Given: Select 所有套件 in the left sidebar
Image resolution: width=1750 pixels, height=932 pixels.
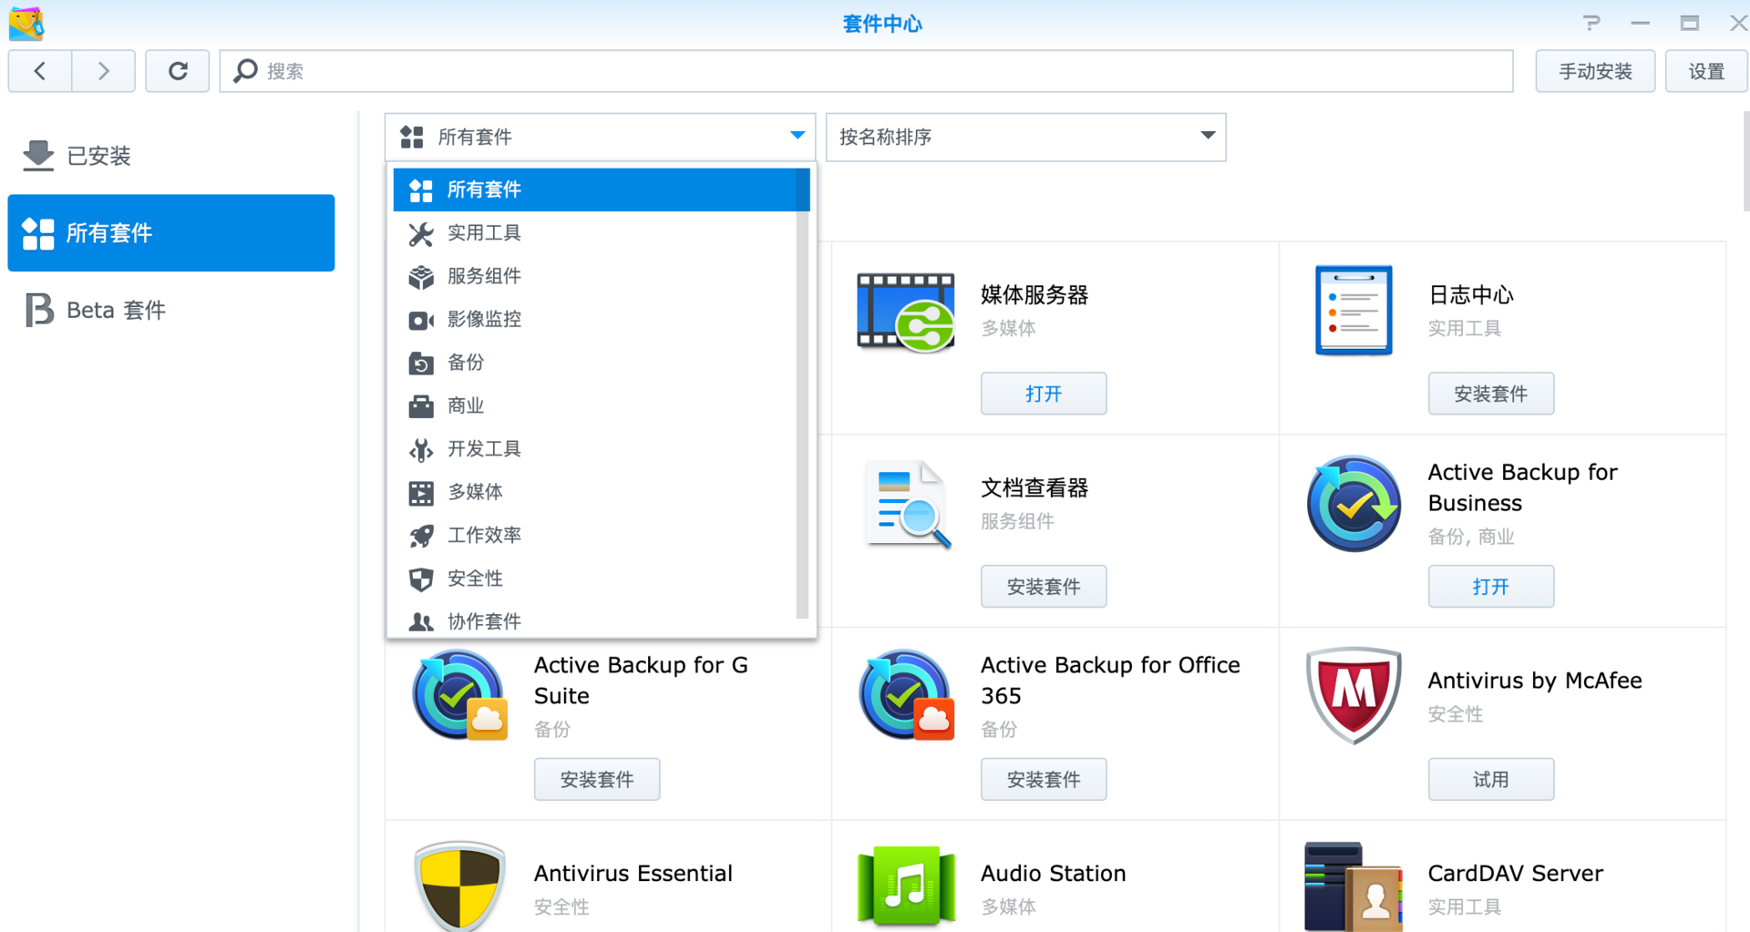Looking at the screenshot, I should tap(171, 233).
